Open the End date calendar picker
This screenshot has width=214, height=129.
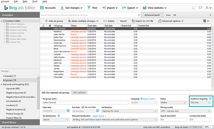[97, 111]
